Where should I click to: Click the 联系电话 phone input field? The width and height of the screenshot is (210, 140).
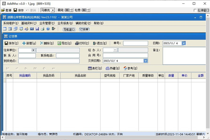pyautogui.click(x=68, y=55)
